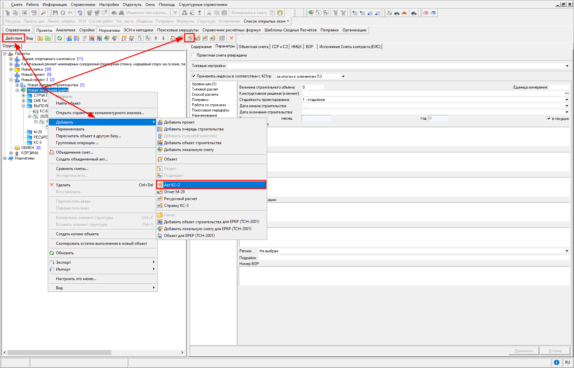Click the blue info icon in status bar

(x=556, y=362)
